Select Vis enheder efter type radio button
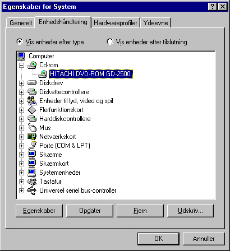 tap(20, 41)
